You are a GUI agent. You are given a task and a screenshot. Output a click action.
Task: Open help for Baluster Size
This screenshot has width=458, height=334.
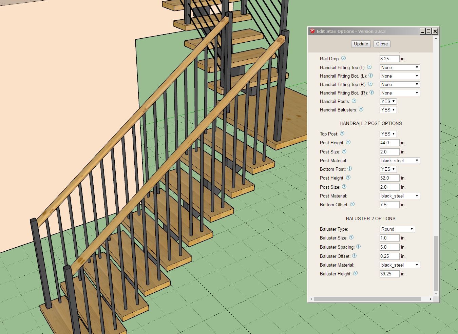tap(351, 237)
